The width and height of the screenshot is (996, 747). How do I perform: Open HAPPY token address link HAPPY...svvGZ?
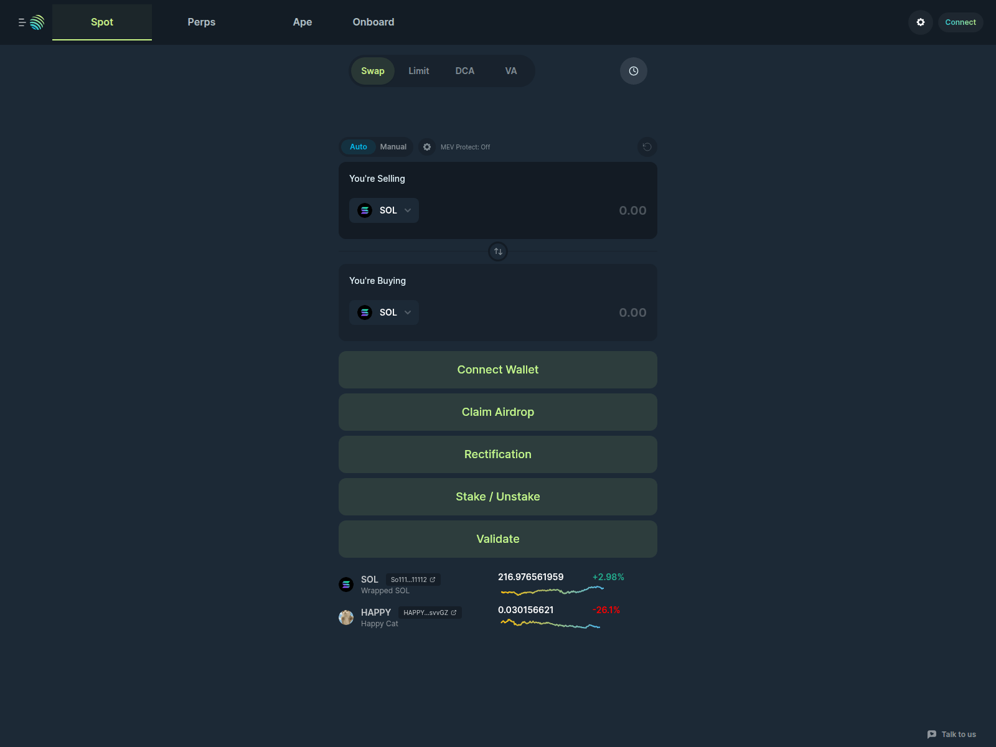pos(430,613)
